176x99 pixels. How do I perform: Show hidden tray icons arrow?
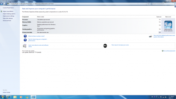pyautogui.click(x=159, y=97)
